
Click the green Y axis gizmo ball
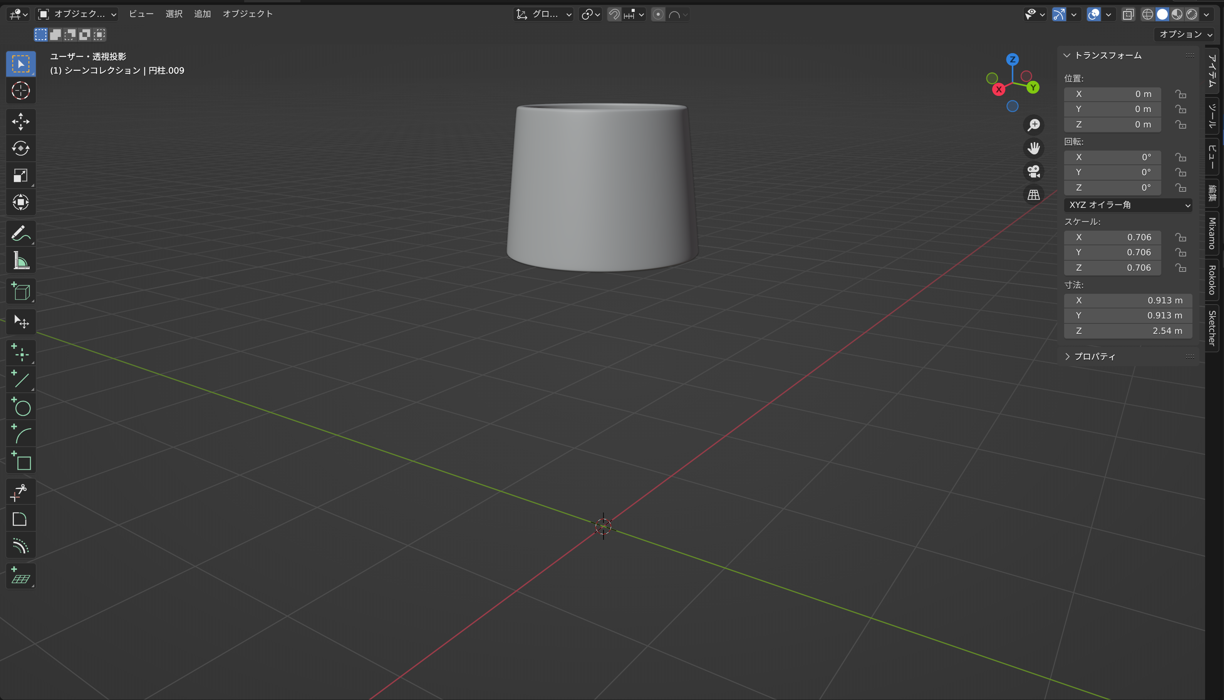(1033, 87)
